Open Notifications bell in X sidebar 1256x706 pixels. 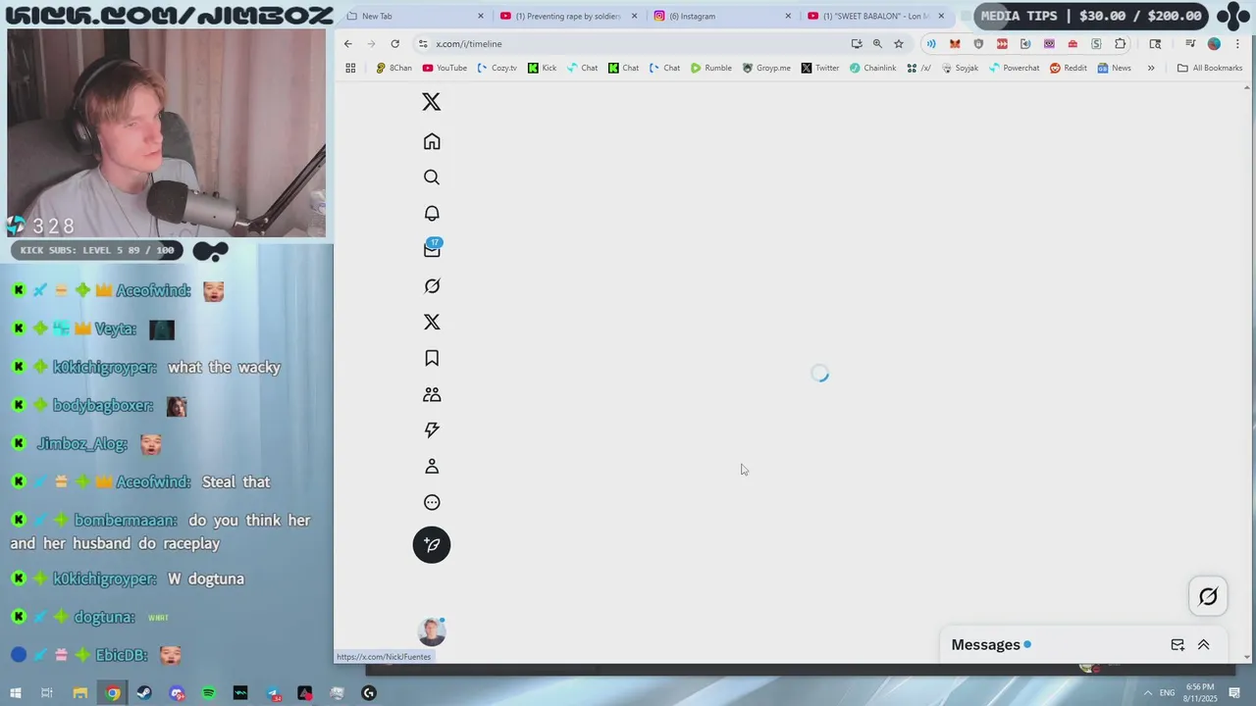[x=432, y=214]
